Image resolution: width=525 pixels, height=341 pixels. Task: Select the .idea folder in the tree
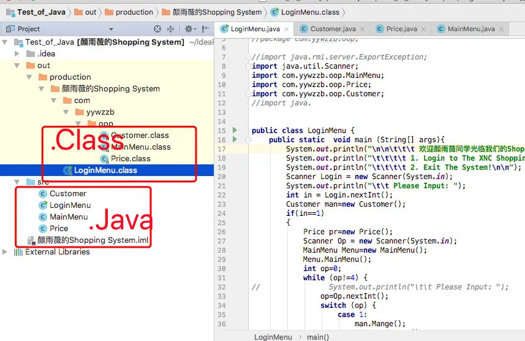46,53
